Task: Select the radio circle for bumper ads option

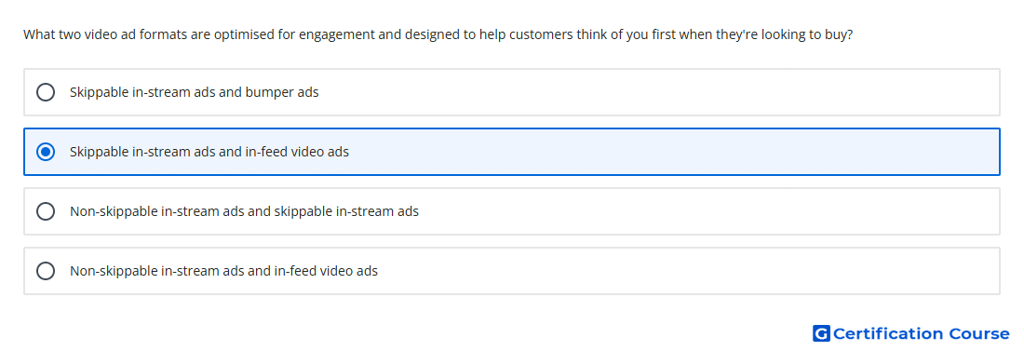Action: pyautogui.click(x=46, y=92)
